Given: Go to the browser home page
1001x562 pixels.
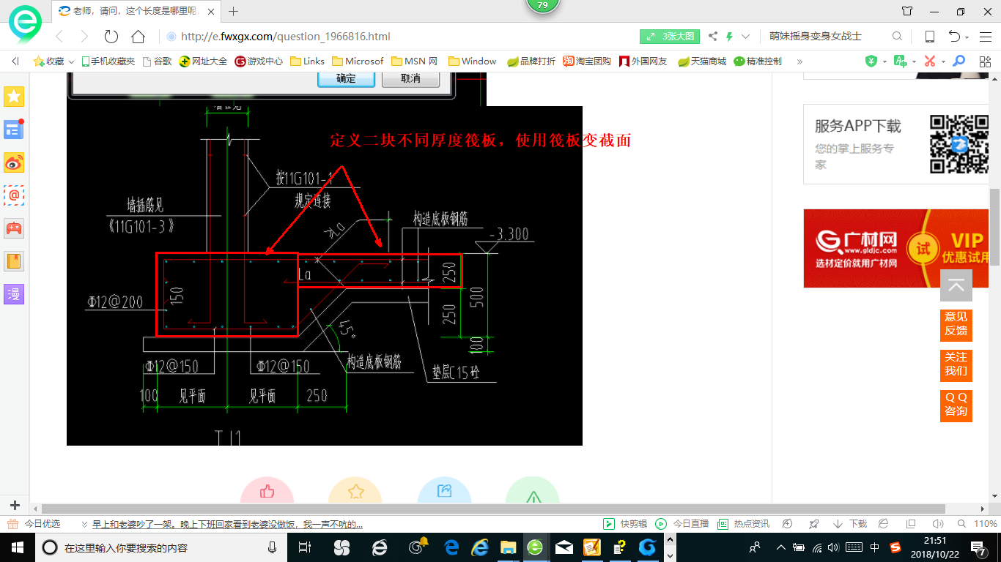Looking at the screenshot, I should (138, 37).
